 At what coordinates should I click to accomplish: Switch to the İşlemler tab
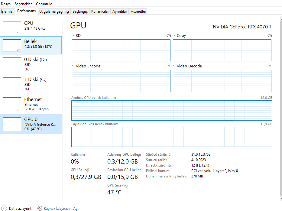point(8,11)
